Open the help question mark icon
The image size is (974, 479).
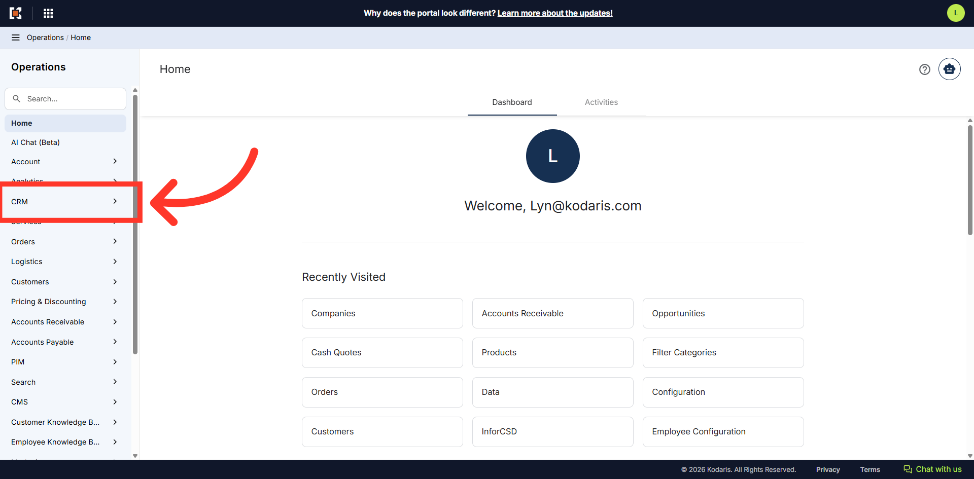(x=925, y=69)
